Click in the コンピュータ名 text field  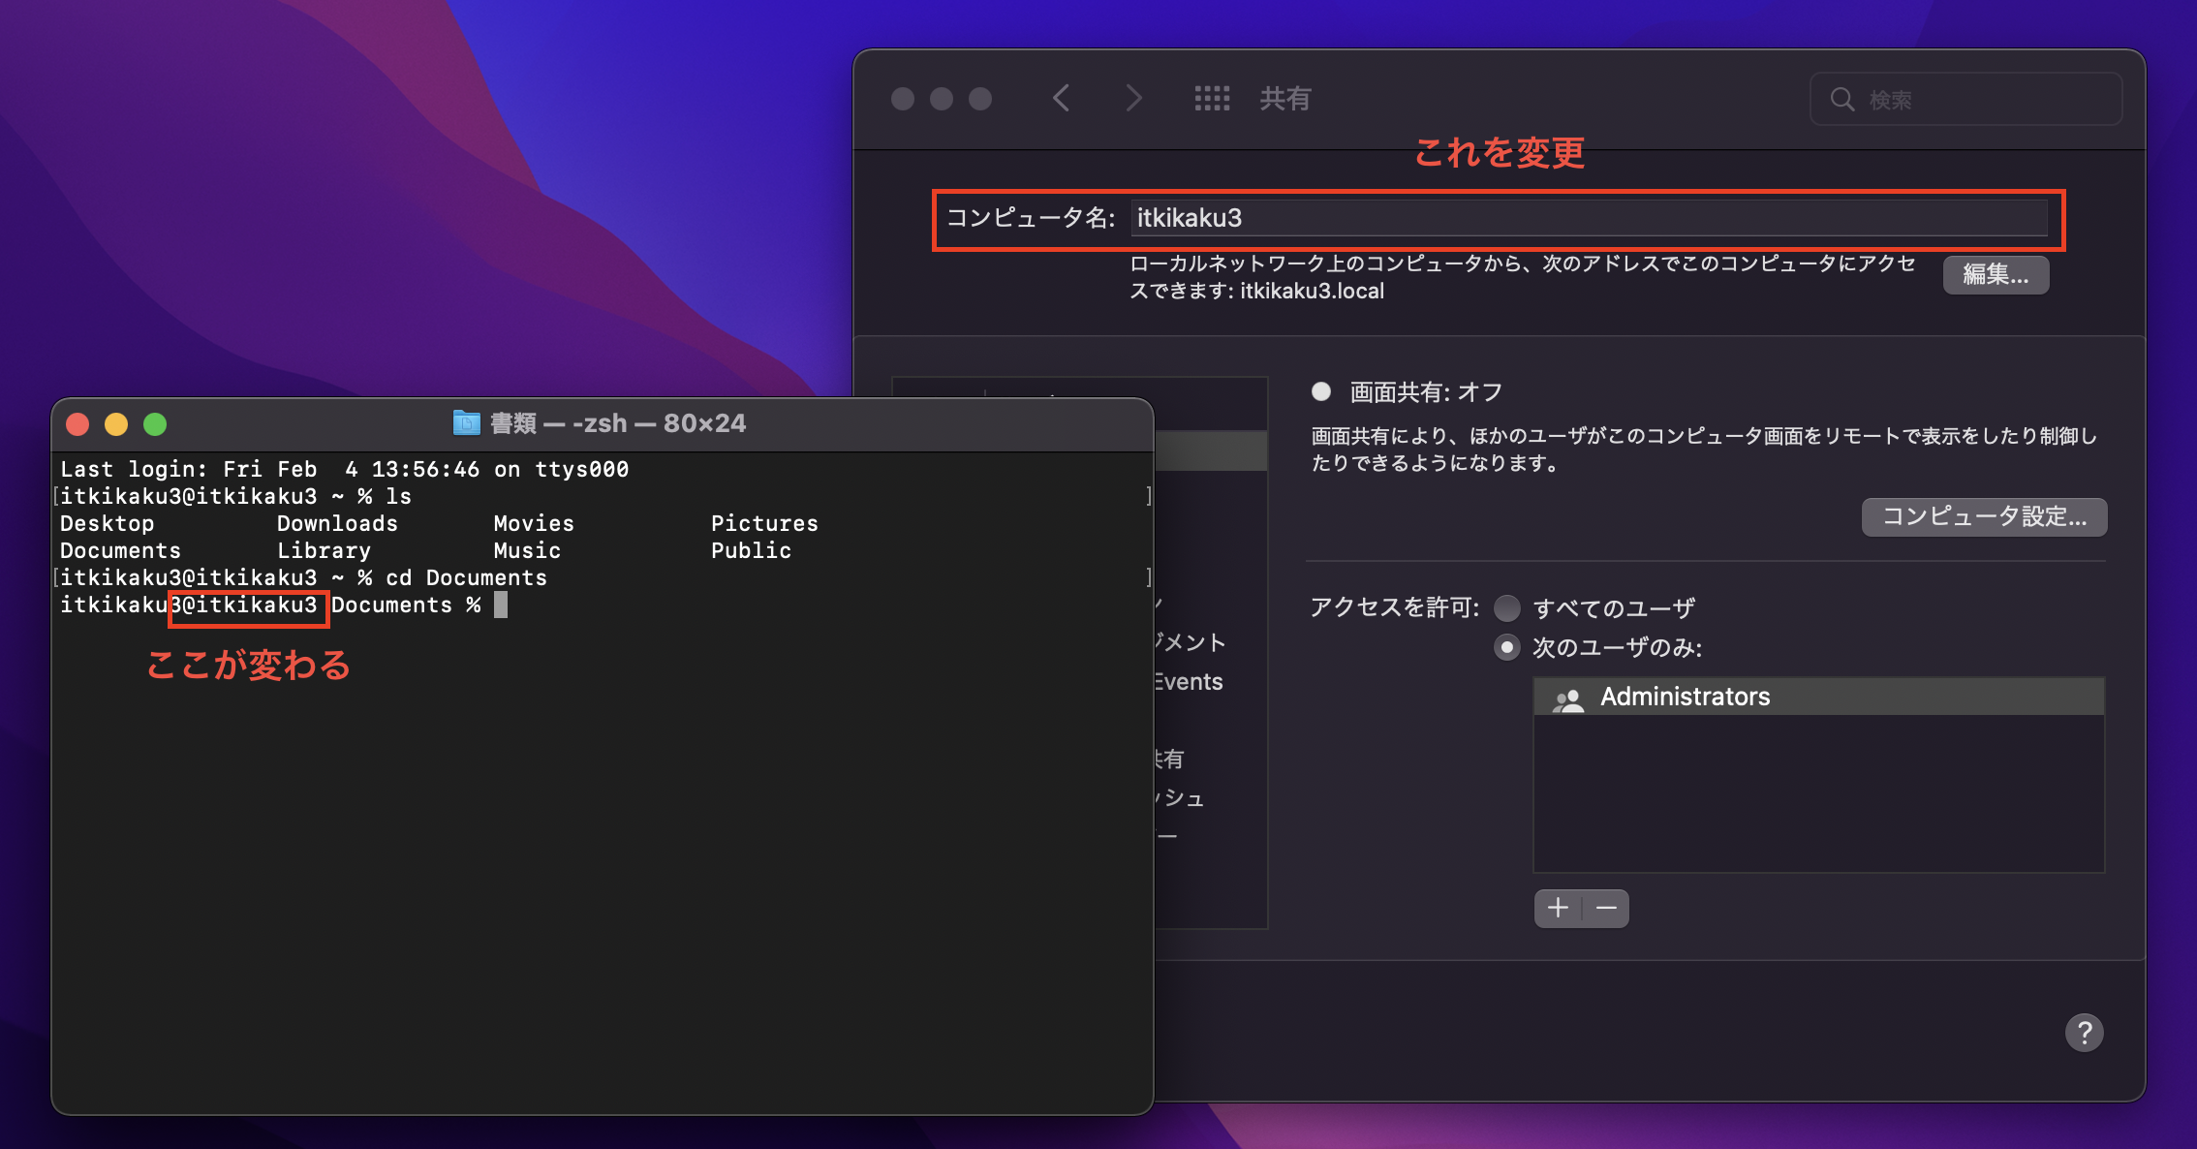(1589, 218)
